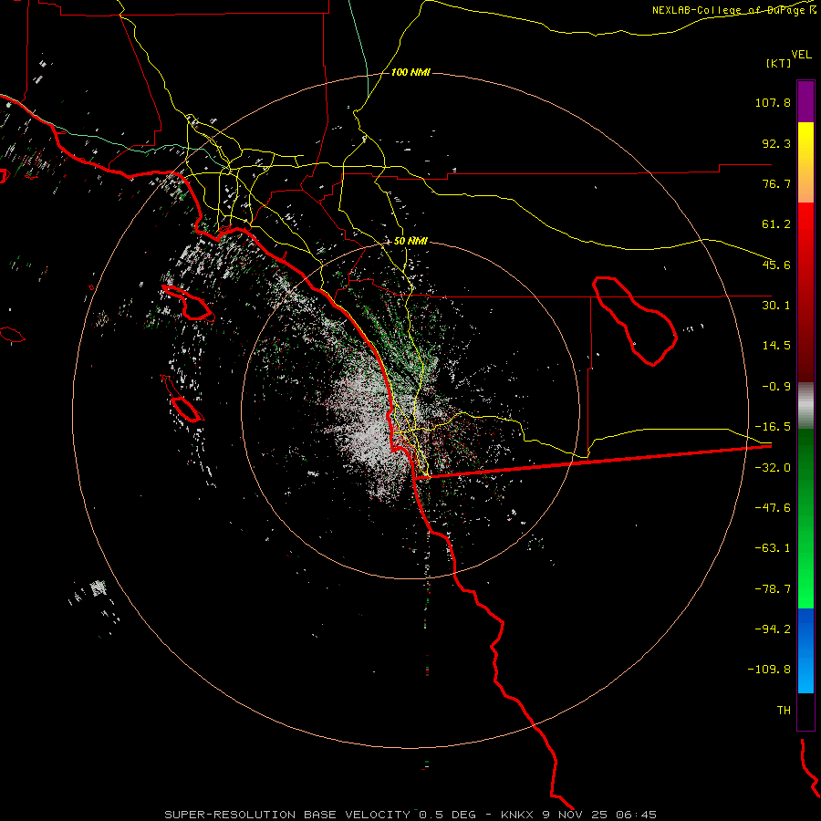Select the yellow segment of the color bar

(x=805, y=162)
